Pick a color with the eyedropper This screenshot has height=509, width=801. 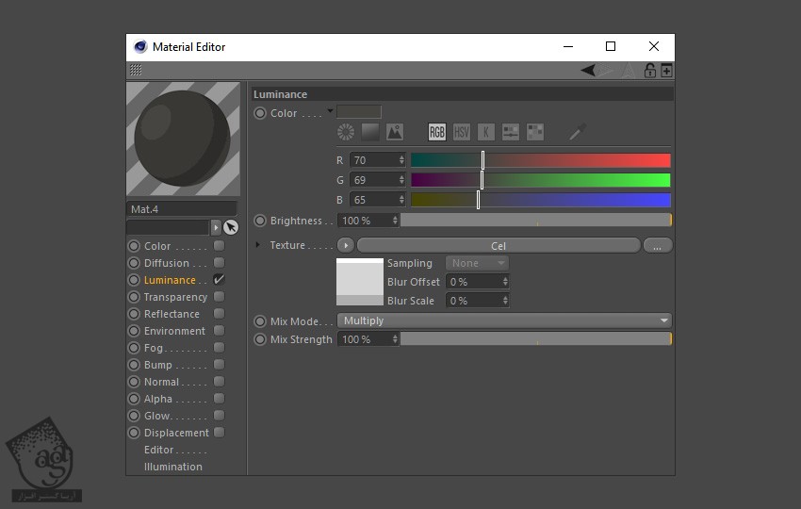pos(578,132)
